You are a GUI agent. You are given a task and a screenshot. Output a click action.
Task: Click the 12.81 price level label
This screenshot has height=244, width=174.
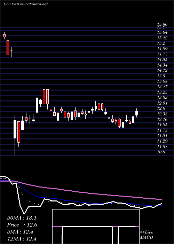[163, 103]
